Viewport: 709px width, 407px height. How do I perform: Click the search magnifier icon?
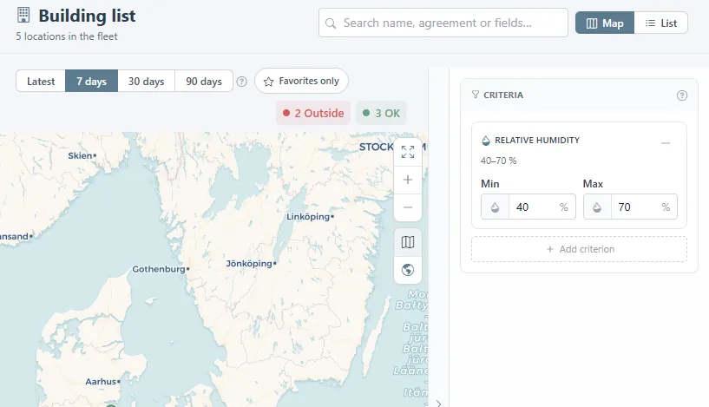pos(331,23)
